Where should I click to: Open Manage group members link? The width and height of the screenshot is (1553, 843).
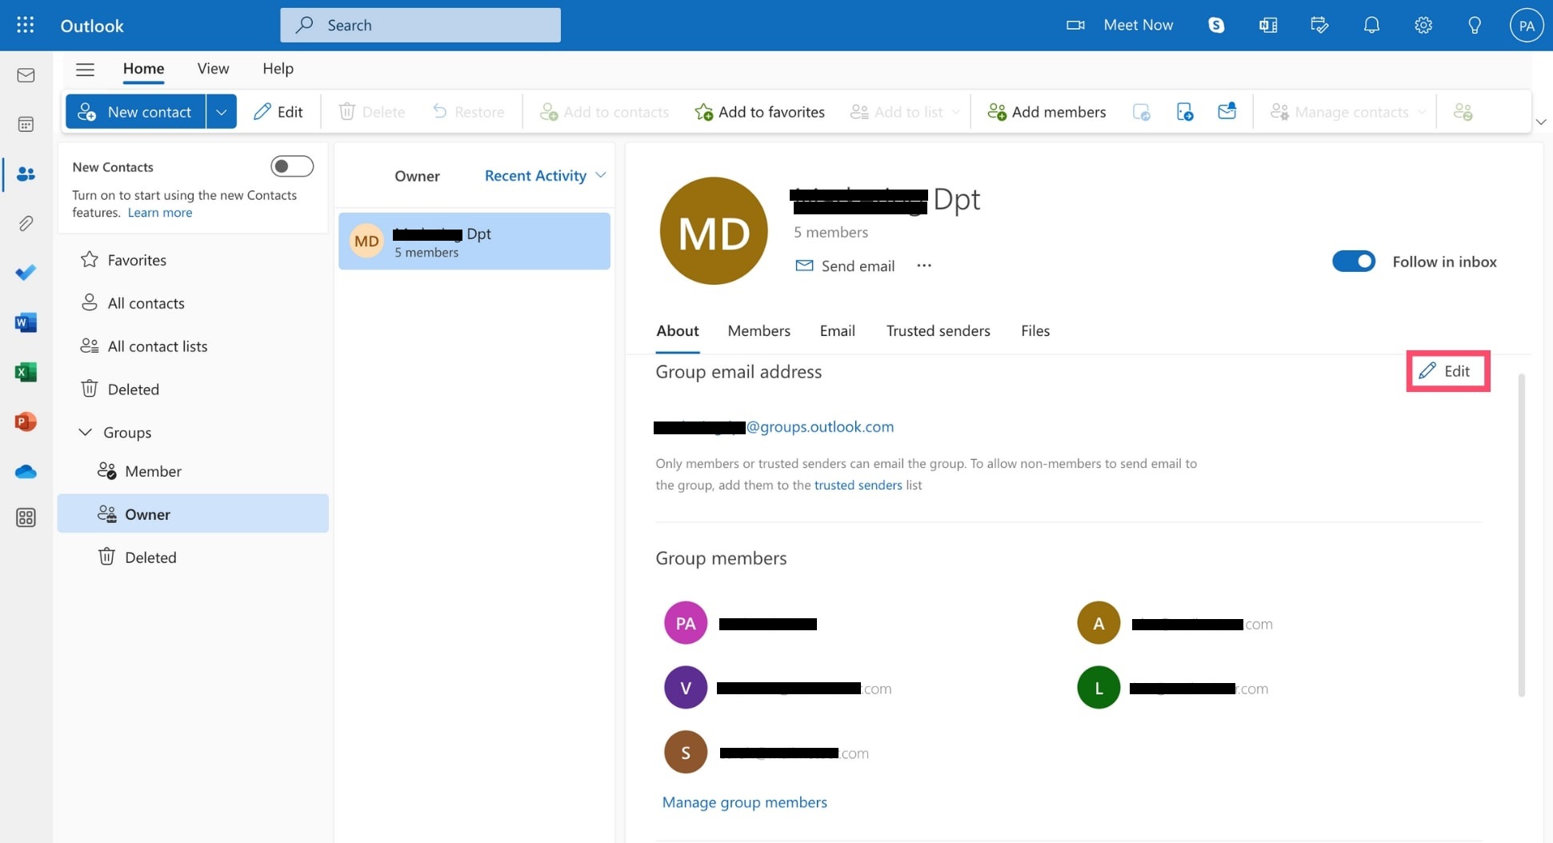pos(744,802)
